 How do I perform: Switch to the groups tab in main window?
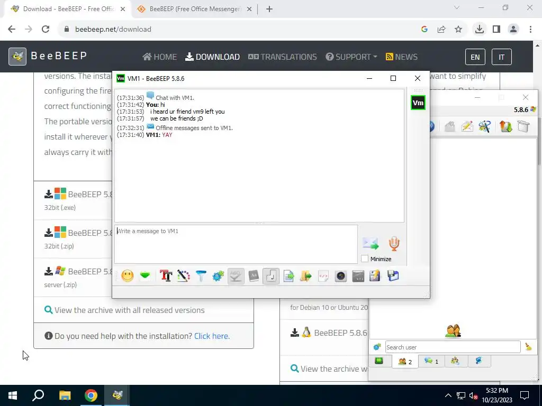(455, 361)
